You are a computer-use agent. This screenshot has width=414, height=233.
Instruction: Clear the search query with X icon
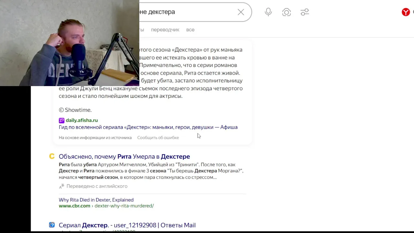241,12
